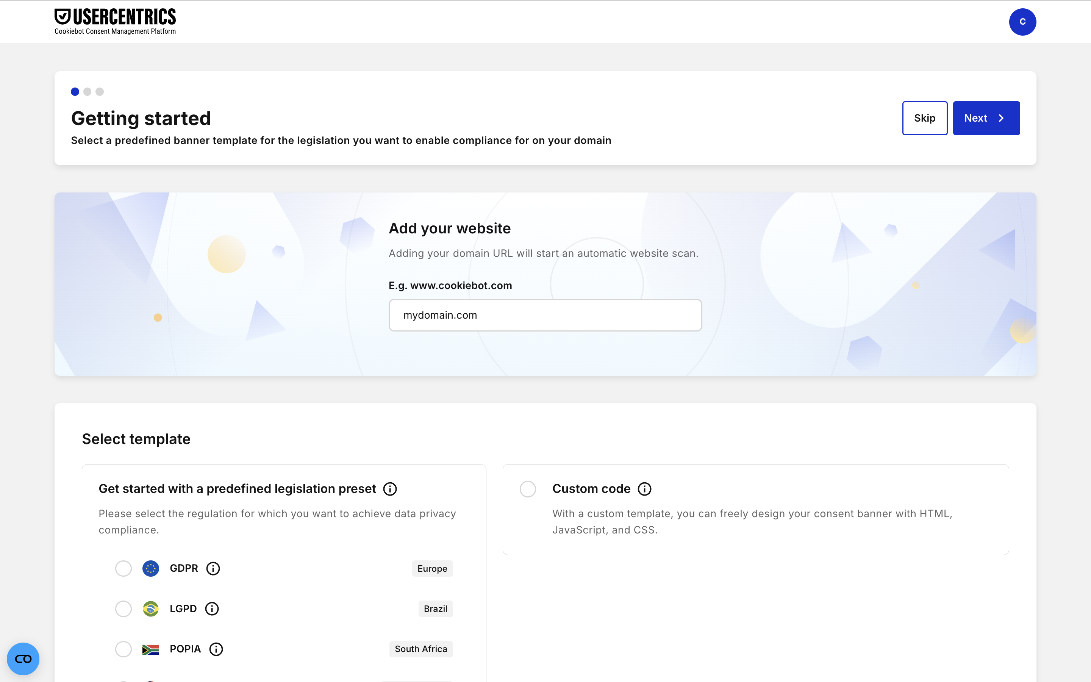Click the 'Add your website' heading
Screen dimensions: 1091x682
coord(450,228)
